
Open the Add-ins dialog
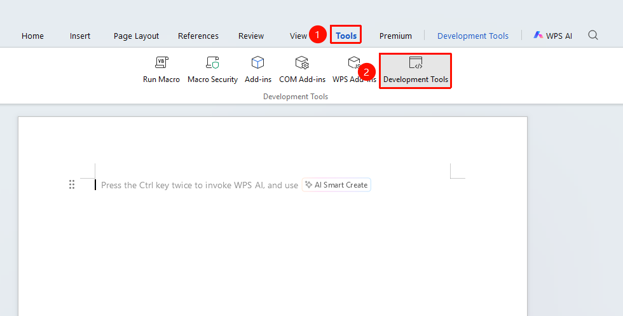coord(258,70)
